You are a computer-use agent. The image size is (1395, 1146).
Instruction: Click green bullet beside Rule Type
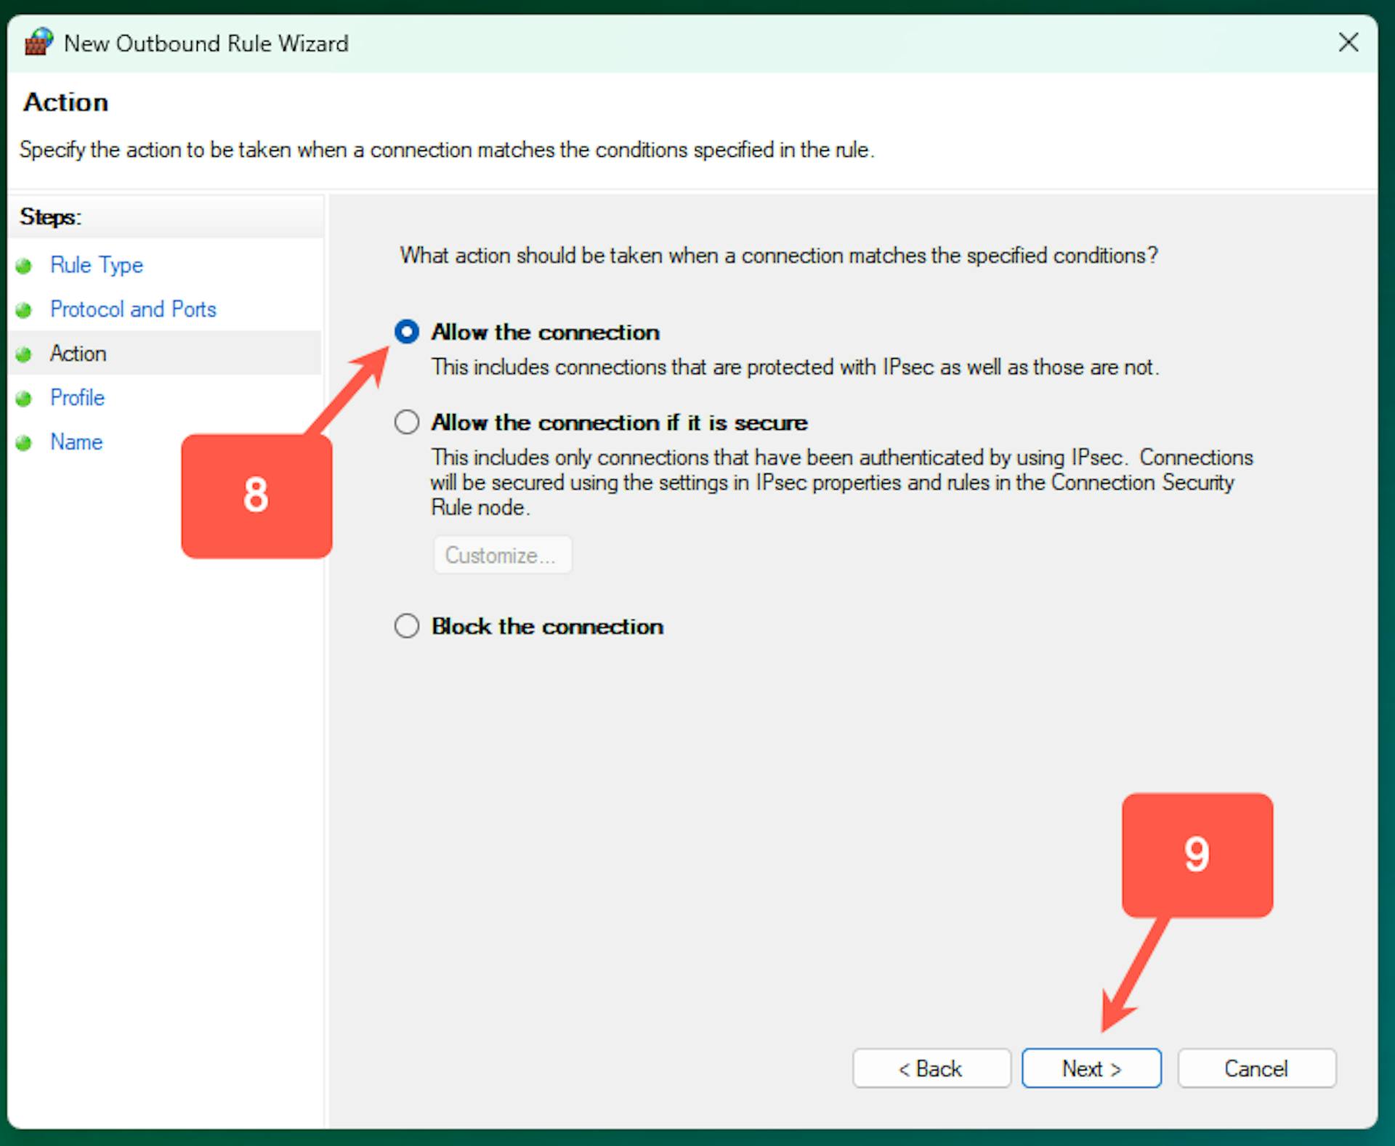(x=24, y=266)
